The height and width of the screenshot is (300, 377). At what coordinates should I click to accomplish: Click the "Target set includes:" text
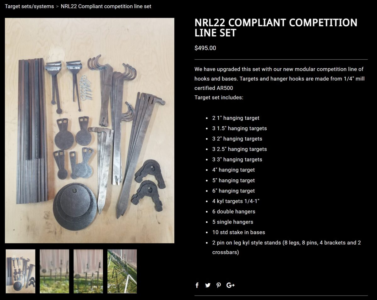(219, 97)
